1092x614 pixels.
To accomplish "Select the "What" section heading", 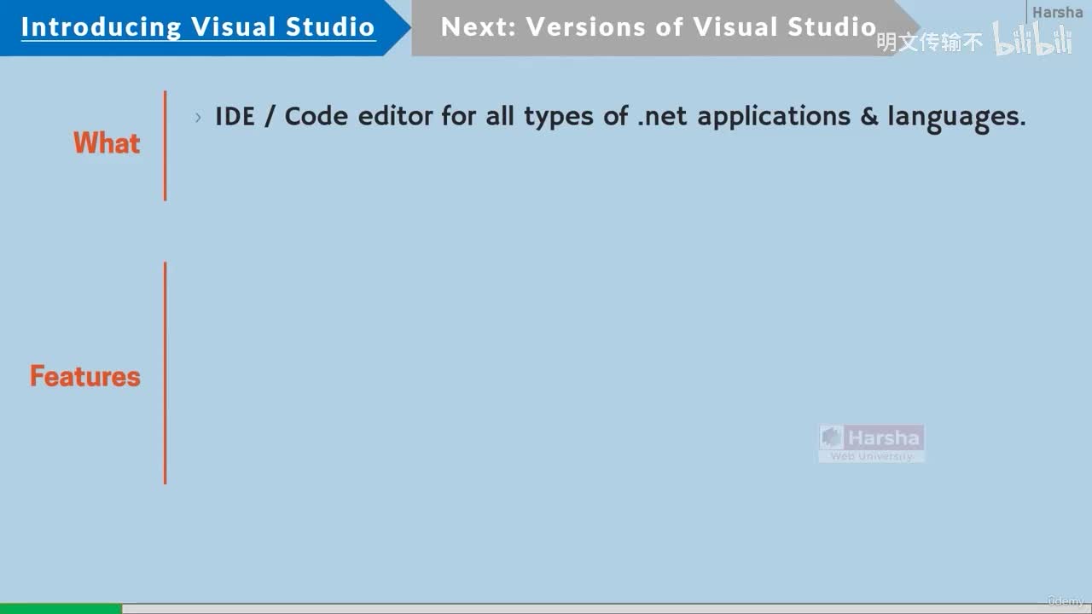I will tap(107, 143).
